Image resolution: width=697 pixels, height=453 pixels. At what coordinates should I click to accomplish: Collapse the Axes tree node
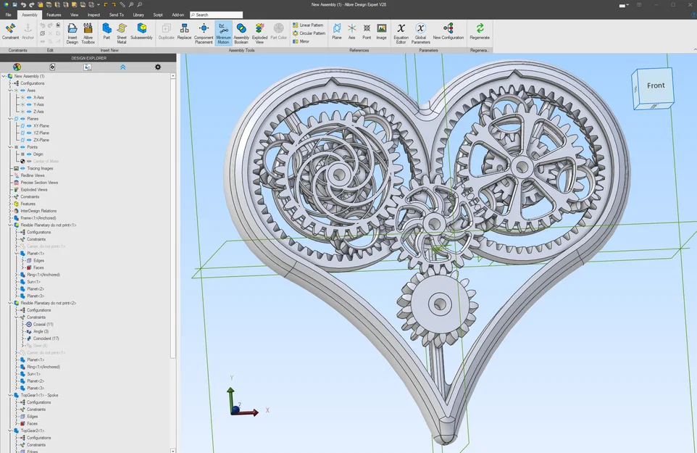coord(9,91)
